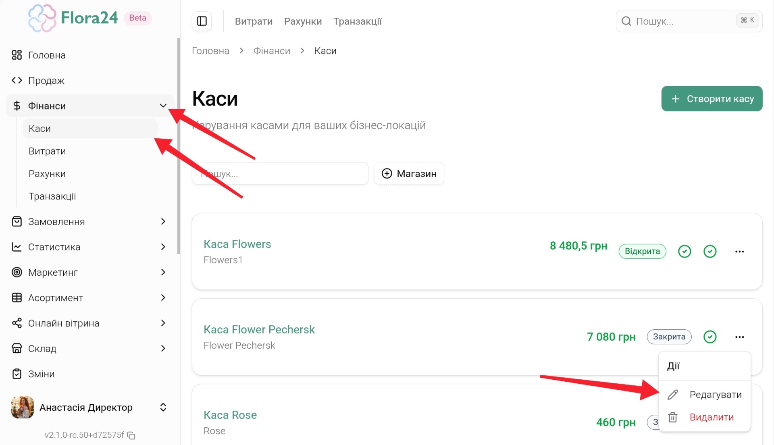Switch to Транзакції top tab
The height and width of the screenshot is (445, 774).
click(357, 21)
